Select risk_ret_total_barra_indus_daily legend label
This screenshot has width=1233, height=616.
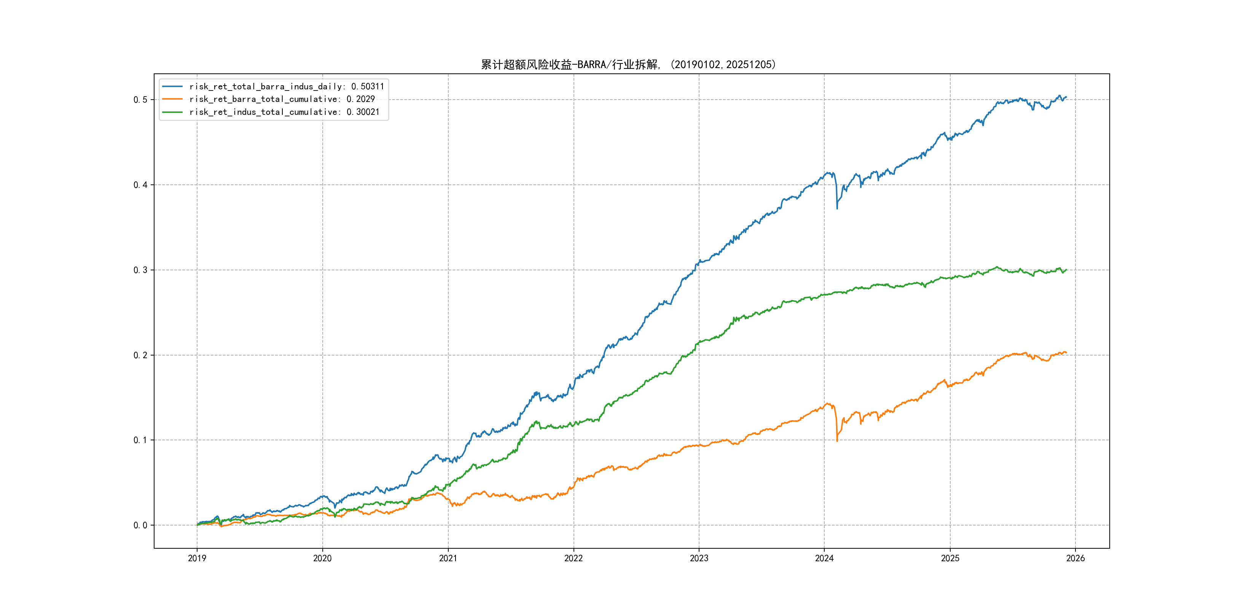[286, 87]
